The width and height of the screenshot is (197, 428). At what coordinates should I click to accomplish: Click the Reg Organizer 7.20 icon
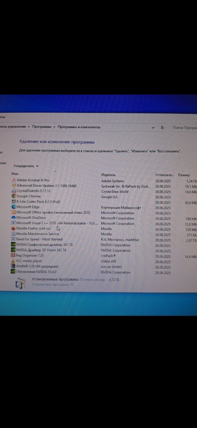[13, 255]
